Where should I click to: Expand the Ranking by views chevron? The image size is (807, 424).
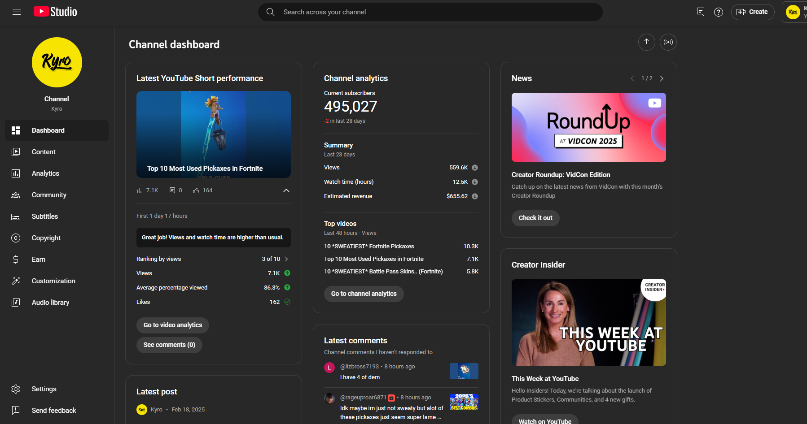coord(286,259)
